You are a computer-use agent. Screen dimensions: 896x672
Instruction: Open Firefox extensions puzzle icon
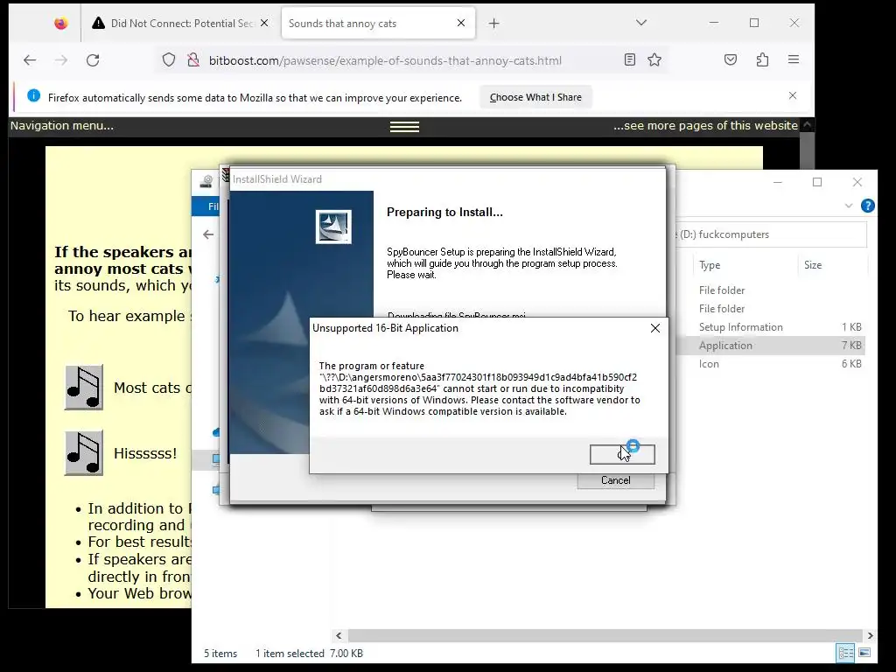tap(762, 59)
